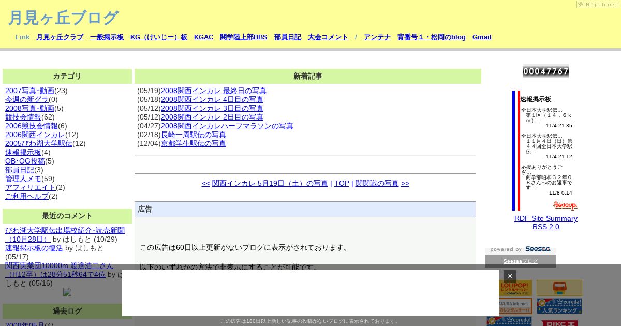Screen dimensions: 621x326
Task: Open category 管理人メモ
Action: pyautogui.click(x=23, y=179)
